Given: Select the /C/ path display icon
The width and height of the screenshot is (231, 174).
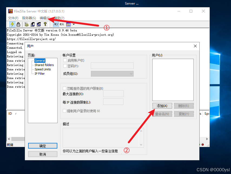Looking at the screenshot, I should click(x=56, y=24).
